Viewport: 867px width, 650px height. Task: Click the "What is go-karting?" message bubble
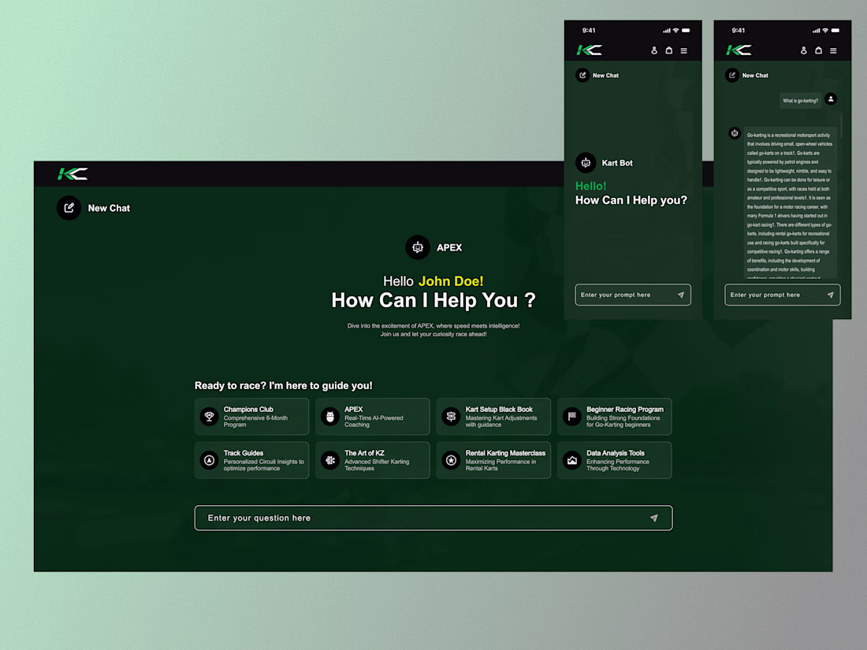[x=800, y=101]
